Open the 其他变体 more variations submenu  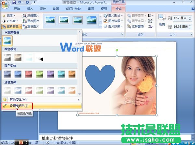(x=42, y=100)
